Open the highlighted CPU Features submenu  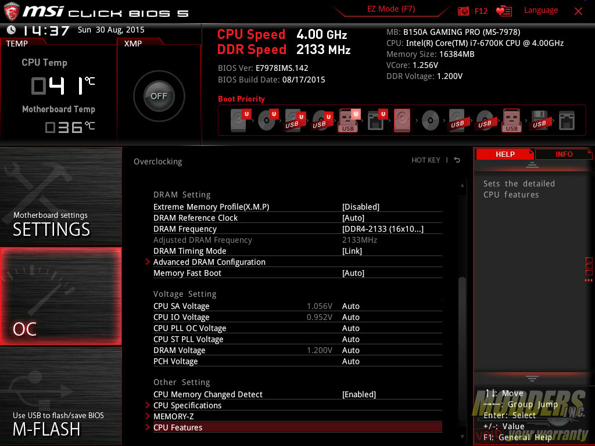pyautogui.click(x=297, y=427)
